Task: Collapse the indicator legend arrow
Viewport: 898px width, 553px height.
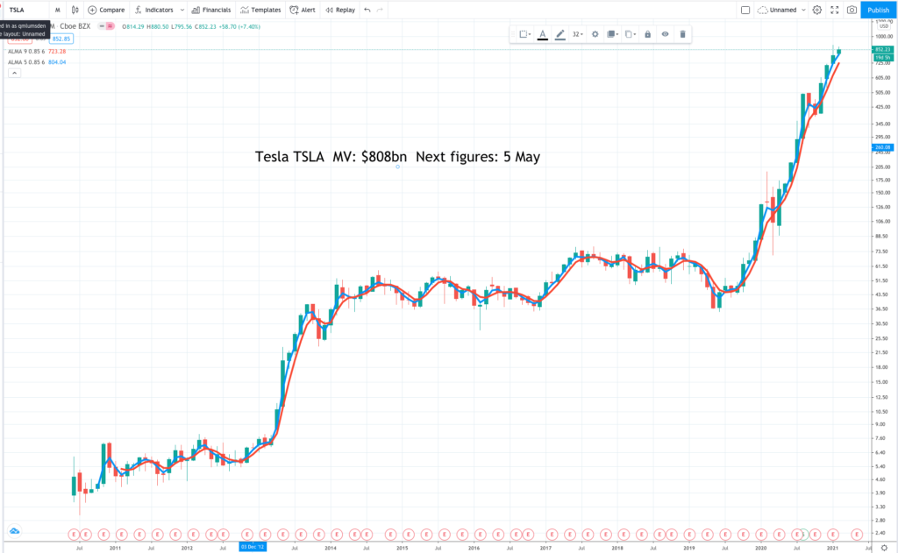Action: pyautogui.click(x=14, y=73)
